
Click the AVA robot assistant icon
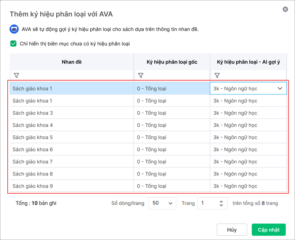(14, 29)
